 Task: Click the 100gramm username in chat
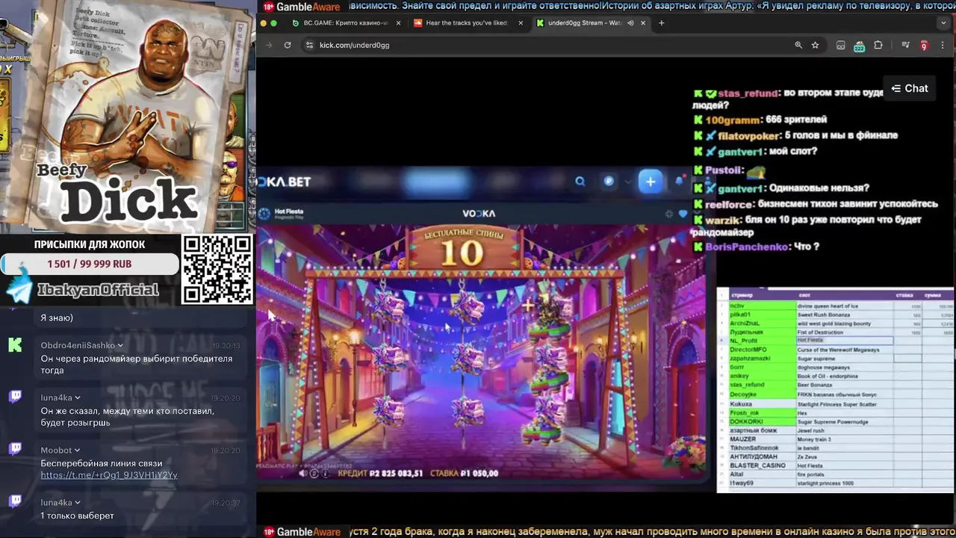tap(733, 120)
